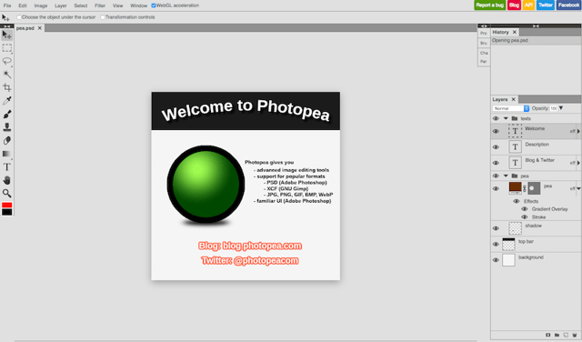
Task: Open the Filter menu
Action: [x=100, y=5]
